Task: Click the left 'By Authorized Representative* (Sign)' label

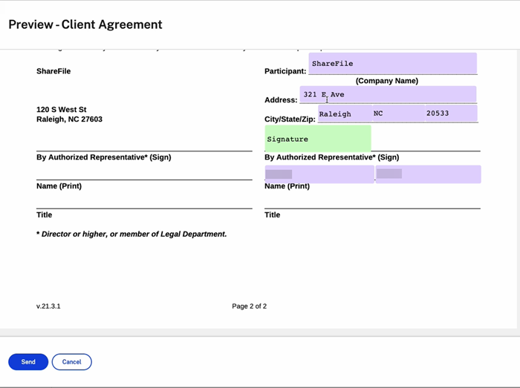Action: coord(104,157)
